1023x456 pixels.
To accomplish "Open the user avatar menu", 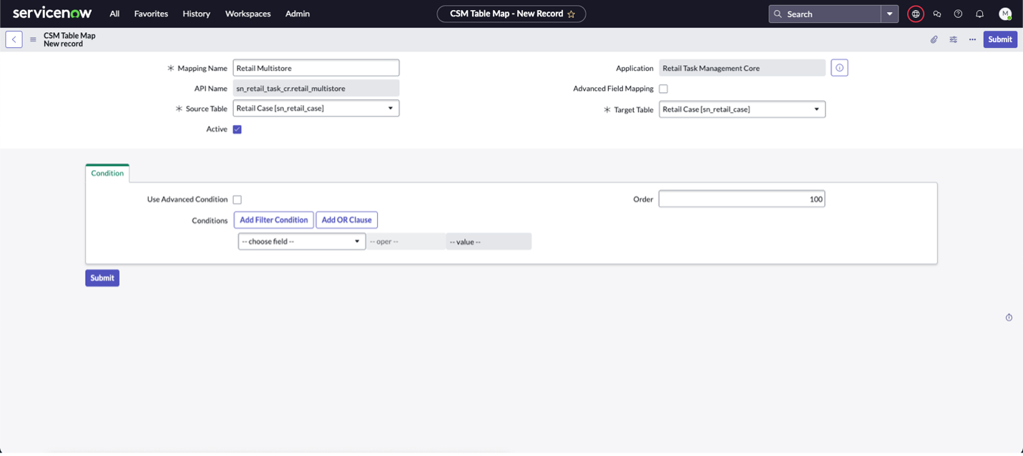I will pos(1005,14).
